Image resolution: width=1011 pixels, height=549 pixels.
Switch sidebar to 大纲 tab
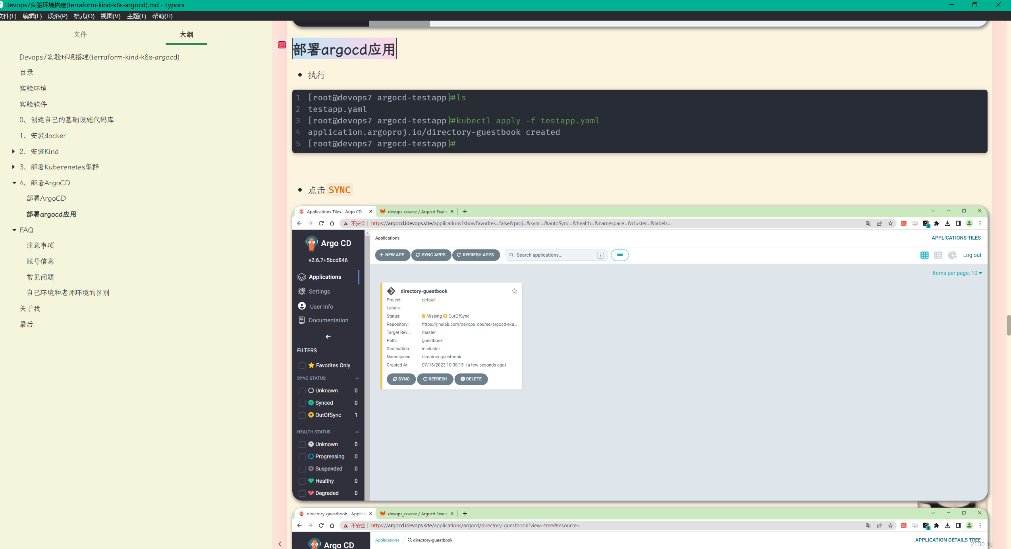(x=186, y=35)
